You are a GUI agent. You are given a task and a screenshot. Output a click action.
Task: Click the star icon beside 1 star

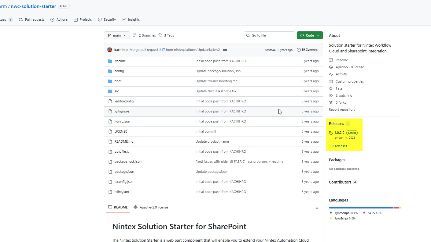[331, 88]
